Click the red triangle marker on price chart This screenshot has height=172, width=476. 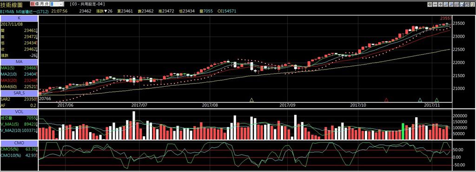point(386,100)
